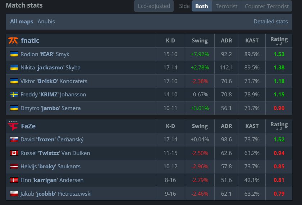
Task: Select the Both side filter
Action: point(201,6)
